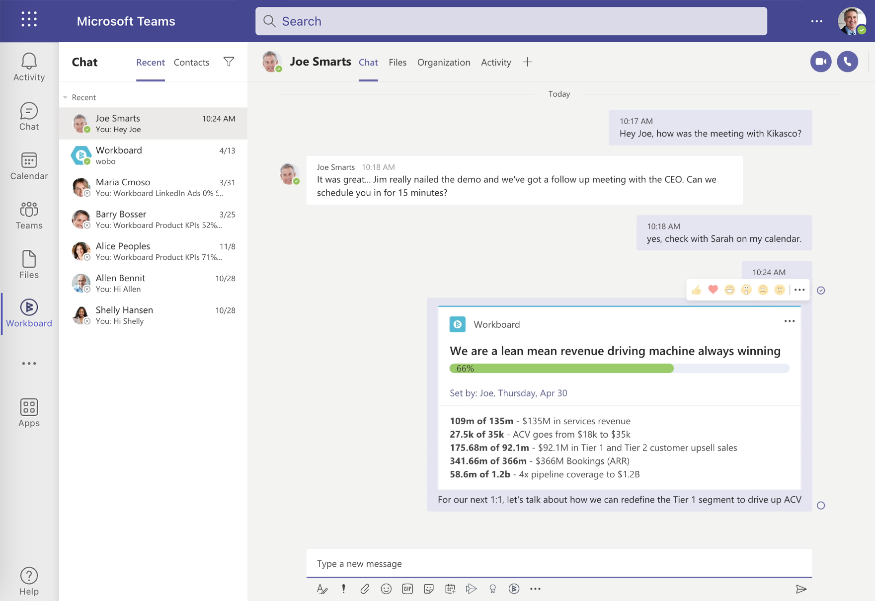The height and width of the screenshot is (601, 875).
Task: React with the surprised emoji
Action: [x=746, y=290]
